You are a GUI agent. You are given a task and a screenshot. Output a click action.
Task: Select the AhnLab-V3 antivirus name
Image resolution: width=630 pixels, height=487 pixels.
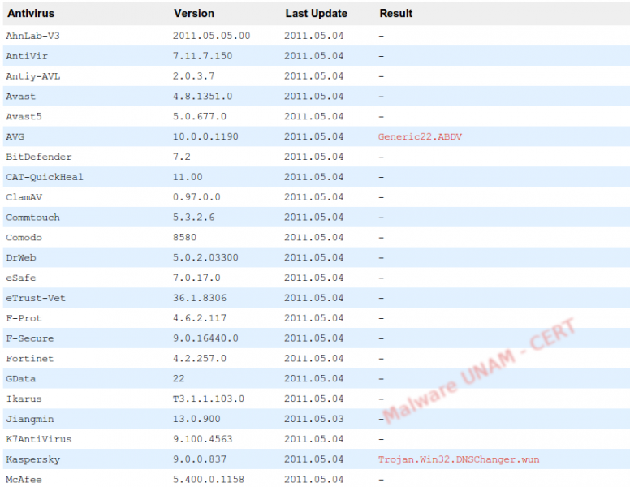tap(33, 36)
